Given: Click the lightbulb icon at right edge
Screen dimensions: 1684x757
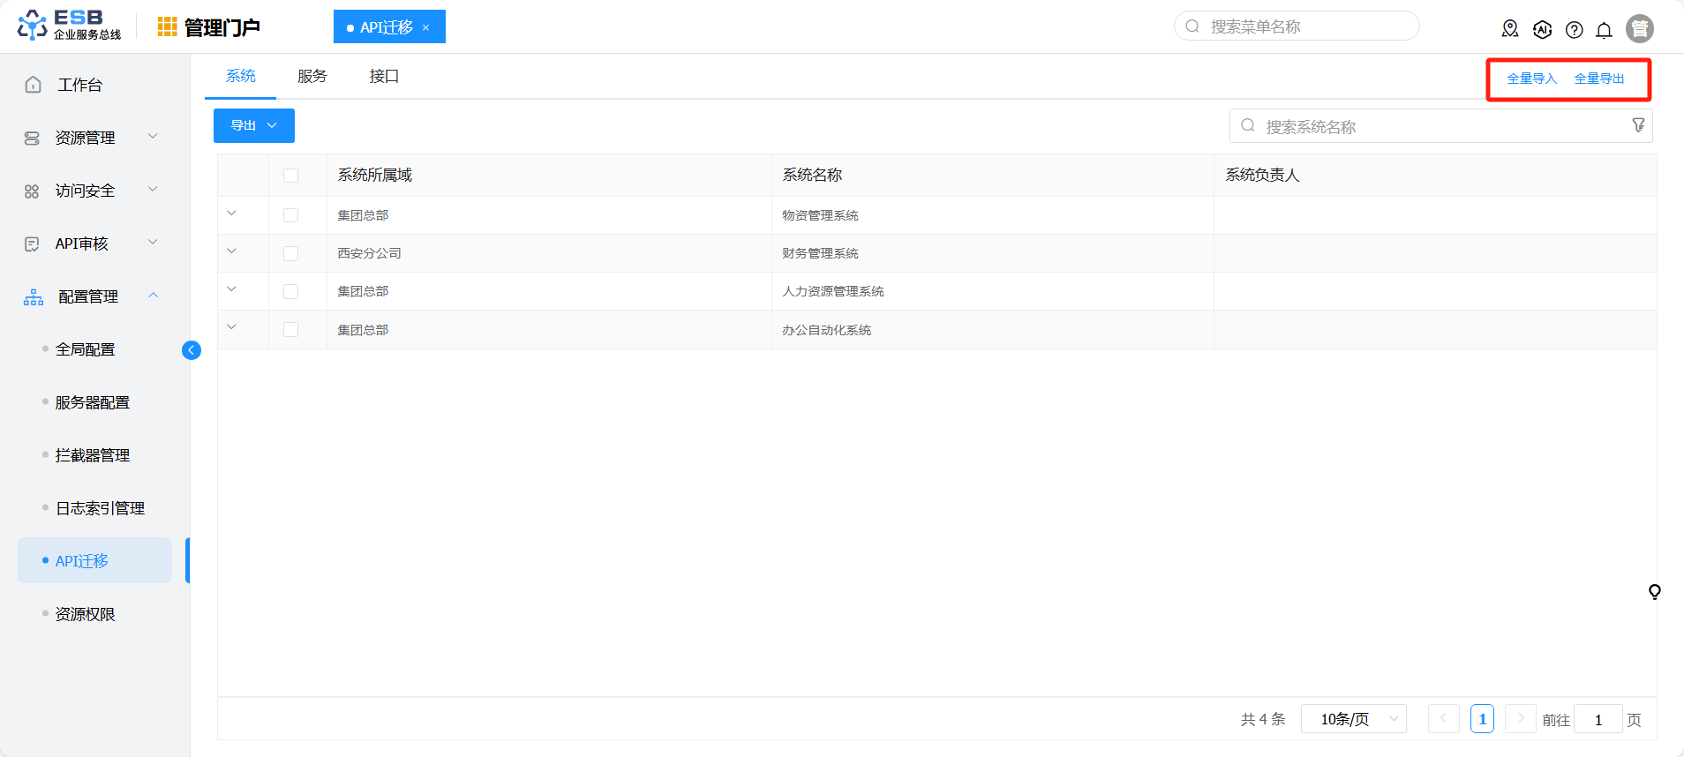Looking at the screenshot, I should pos(1655,591).
